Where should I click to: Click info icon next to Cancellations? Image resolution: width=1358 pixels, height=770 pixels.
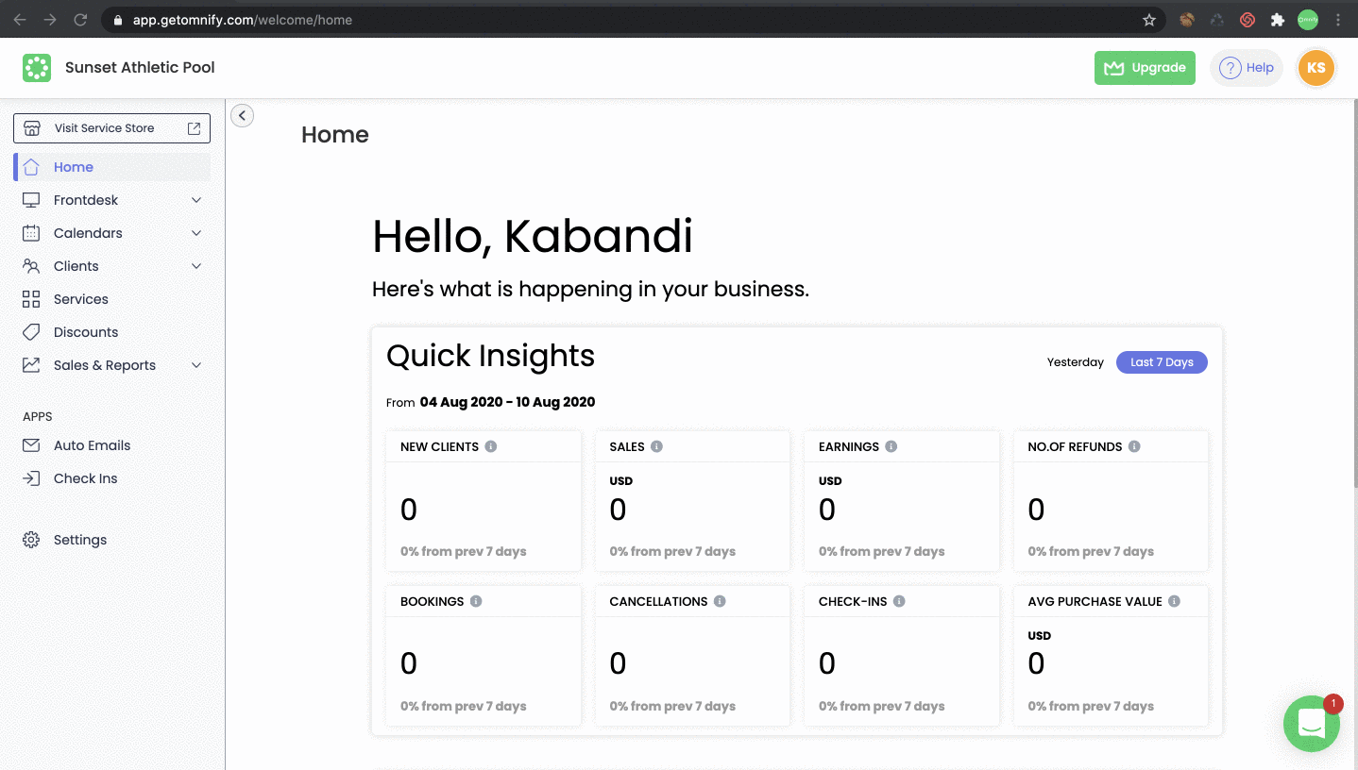coord(720,601)
